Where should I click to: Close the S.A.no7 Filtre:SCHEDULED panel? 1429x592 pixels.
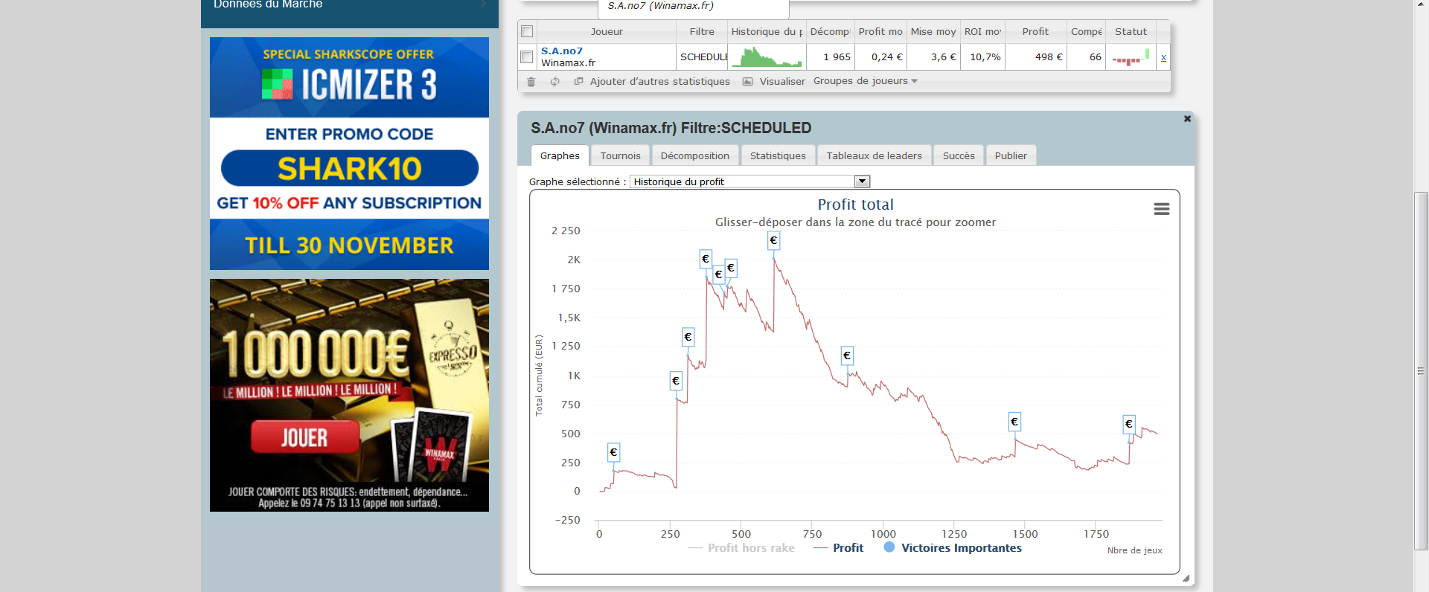[x=1187, y=119]
